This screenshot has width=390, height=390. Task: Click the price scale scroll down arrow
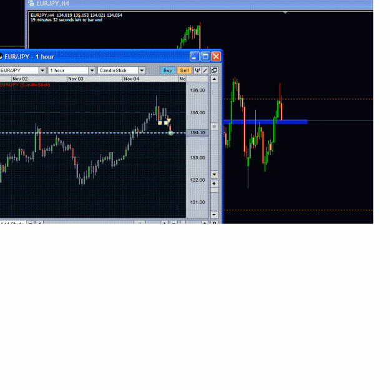click(x=214, y=174)
